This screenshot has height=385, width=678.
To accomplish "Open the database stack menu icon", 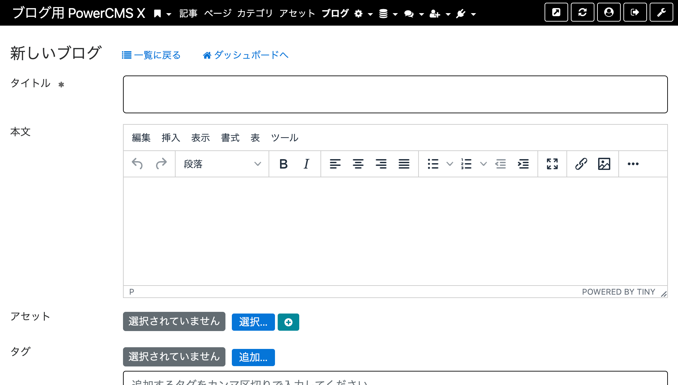I will pyautogui.click(x=383, y=14).
